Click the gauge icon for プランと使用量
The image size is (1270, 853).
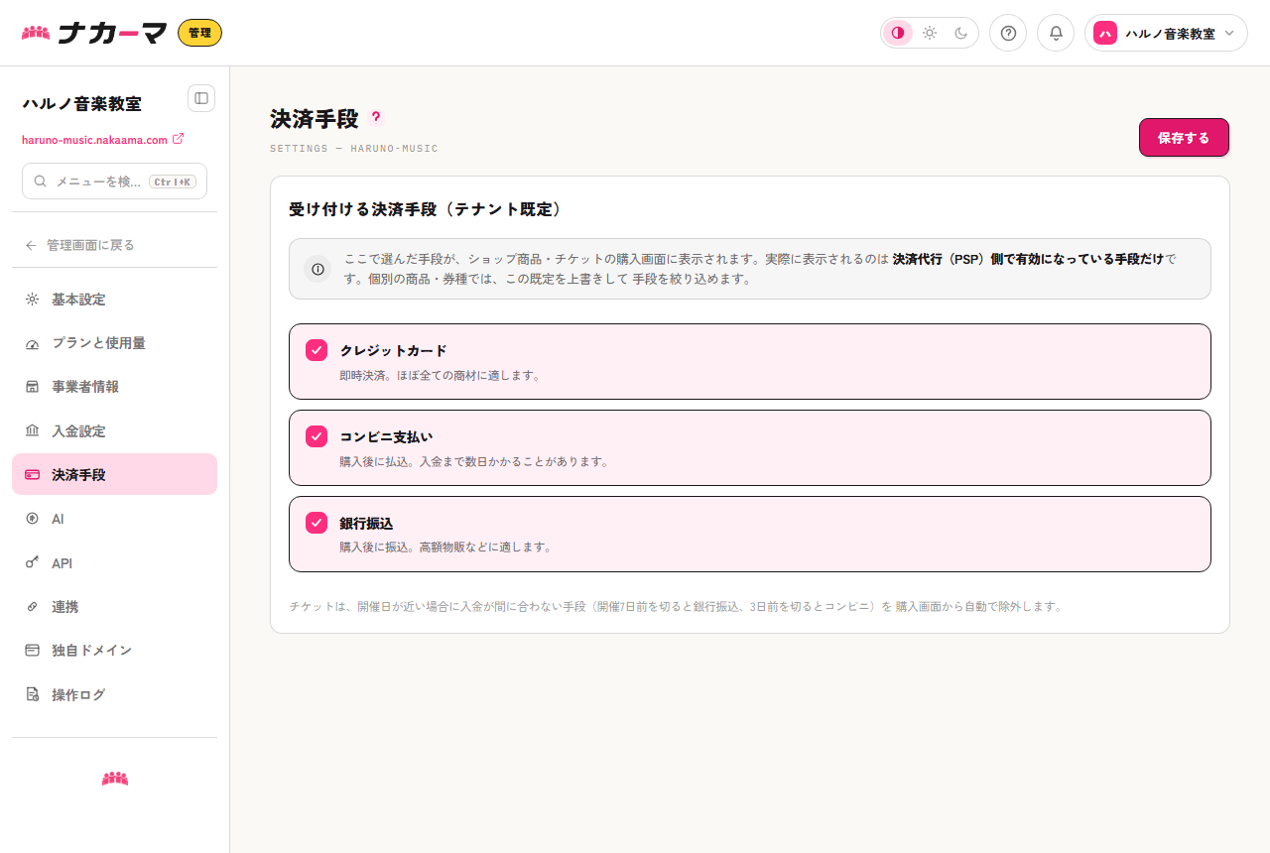tap(32, 343)
